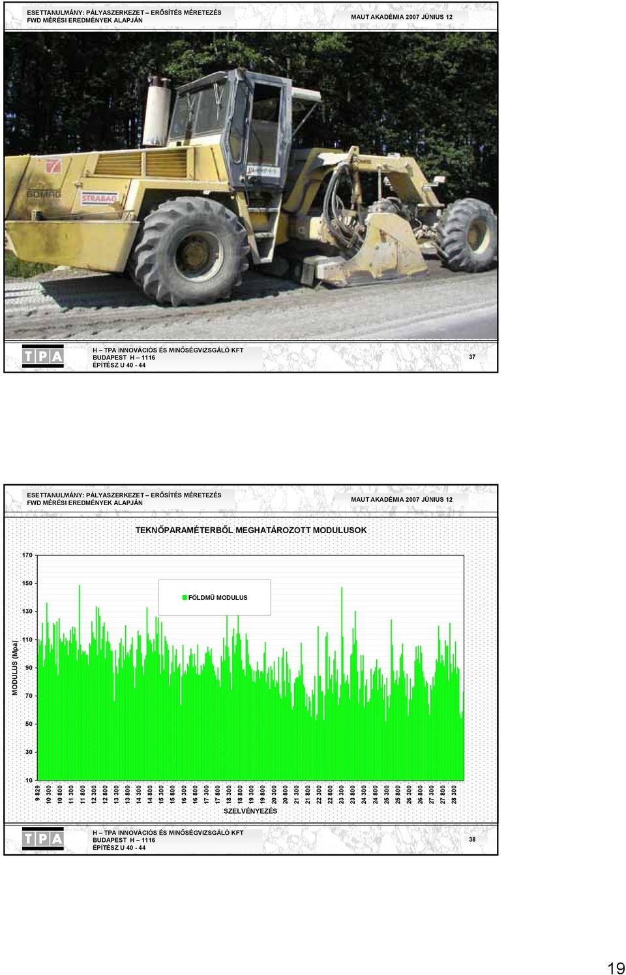Click the TPA logo on slide 37
Screen dimensions: 626x975
click(x=43, y=356)
